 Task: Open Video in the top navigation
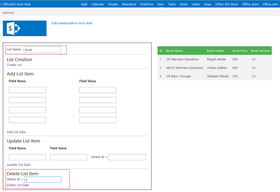click(196, 4)
